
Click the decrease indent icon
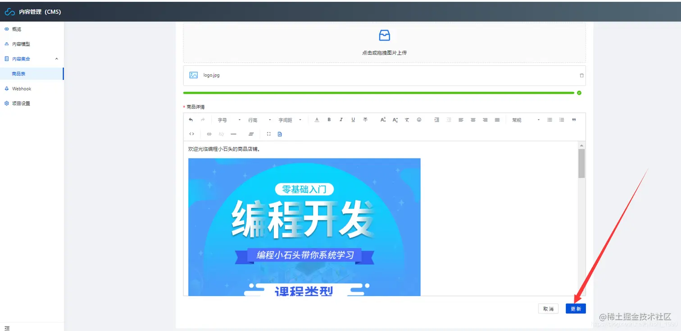(449, 120)
